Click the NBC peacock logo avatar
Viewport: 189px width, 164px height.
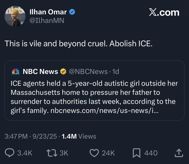click(16, 72)
